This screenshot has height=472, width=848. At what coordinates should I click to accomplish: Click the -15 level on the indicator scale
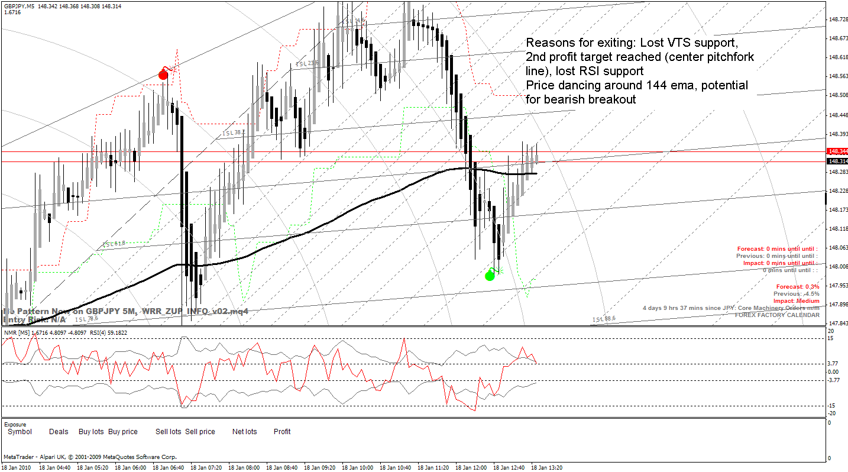[831, 405]
